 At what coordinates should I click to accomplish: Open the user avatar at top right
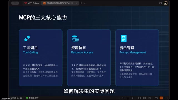coord(165,3)
